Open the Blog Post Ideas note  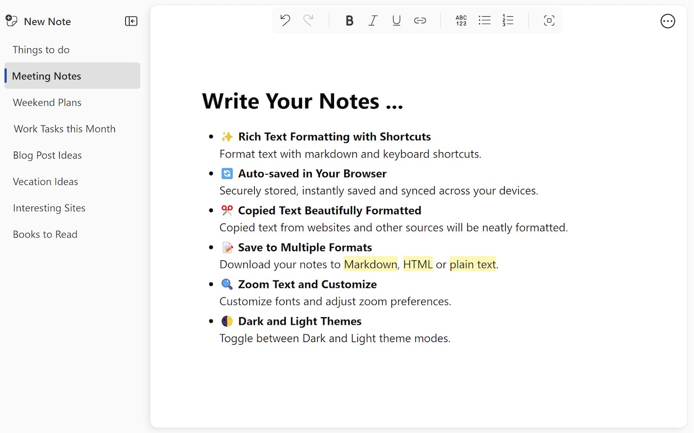[72, 155]
